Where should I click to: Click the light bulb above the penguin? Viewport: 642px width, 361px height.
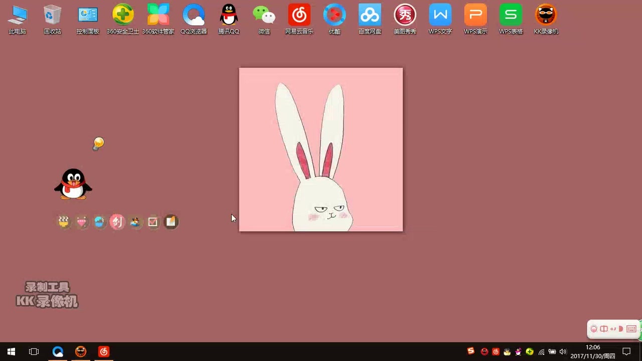(98, 144)
